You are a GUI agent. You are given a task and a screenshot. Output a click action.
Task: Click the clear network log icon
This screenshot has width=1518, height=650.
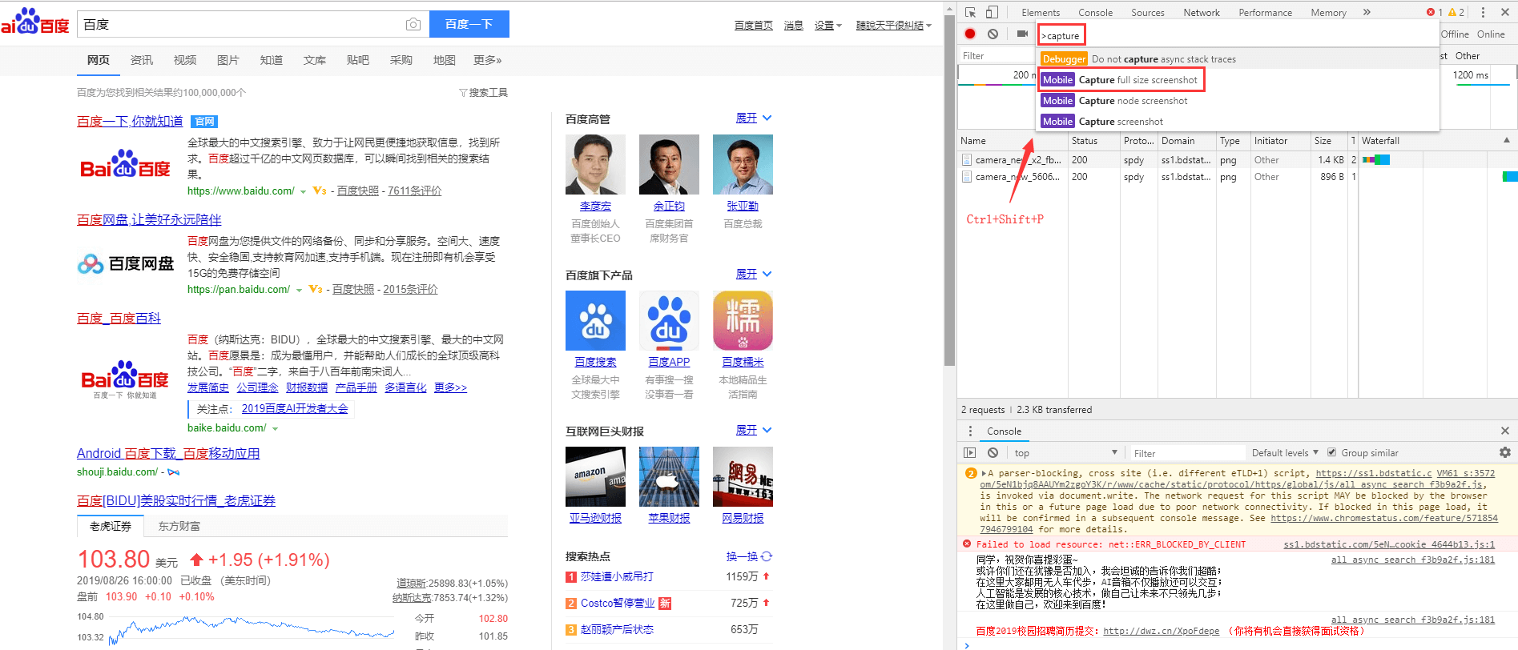993,34
